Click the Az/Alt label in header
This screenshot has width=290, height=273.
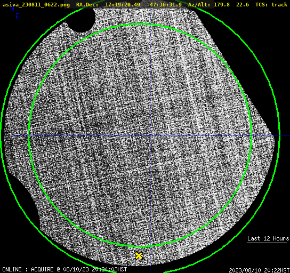point(199,4)
